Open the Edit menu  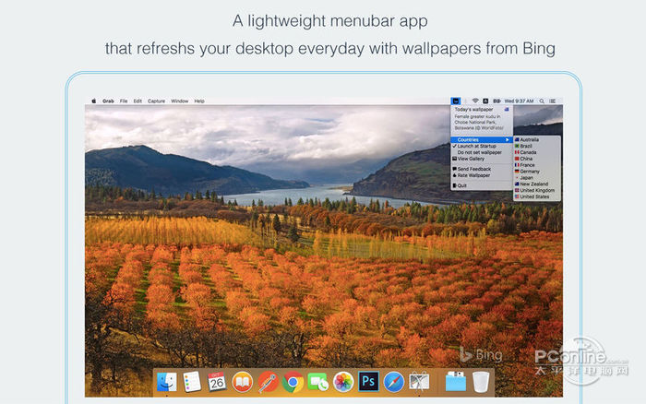point(138,101)
